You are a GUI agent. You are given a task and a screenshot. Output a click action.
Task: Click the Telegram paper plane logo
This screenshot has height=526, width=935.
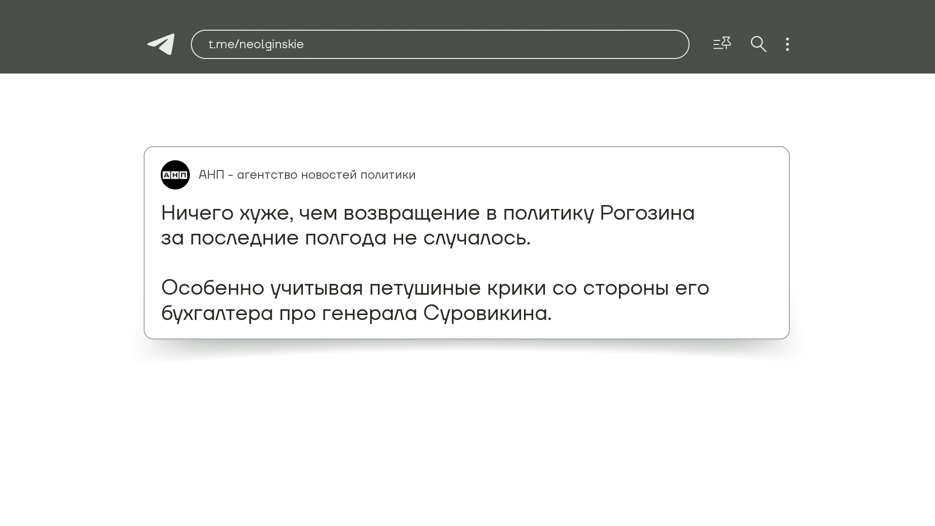161,44
